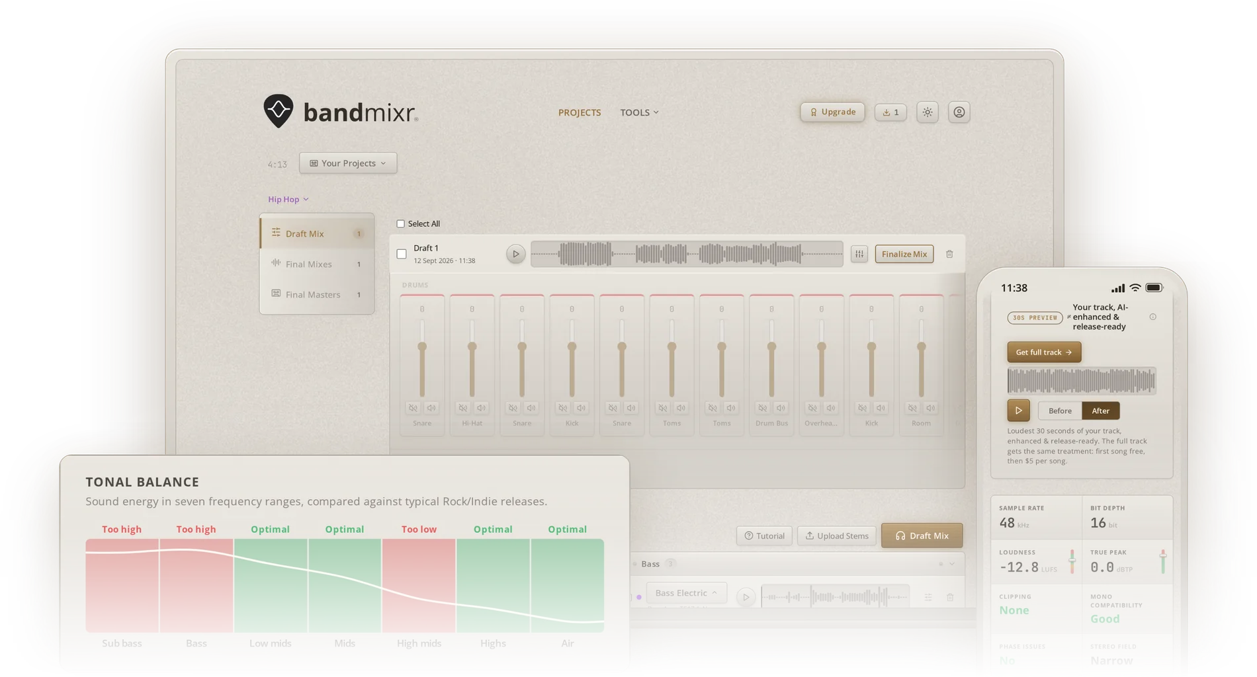
Task: Tap Get full track on the phone
Action: (x=1044, y=352)
